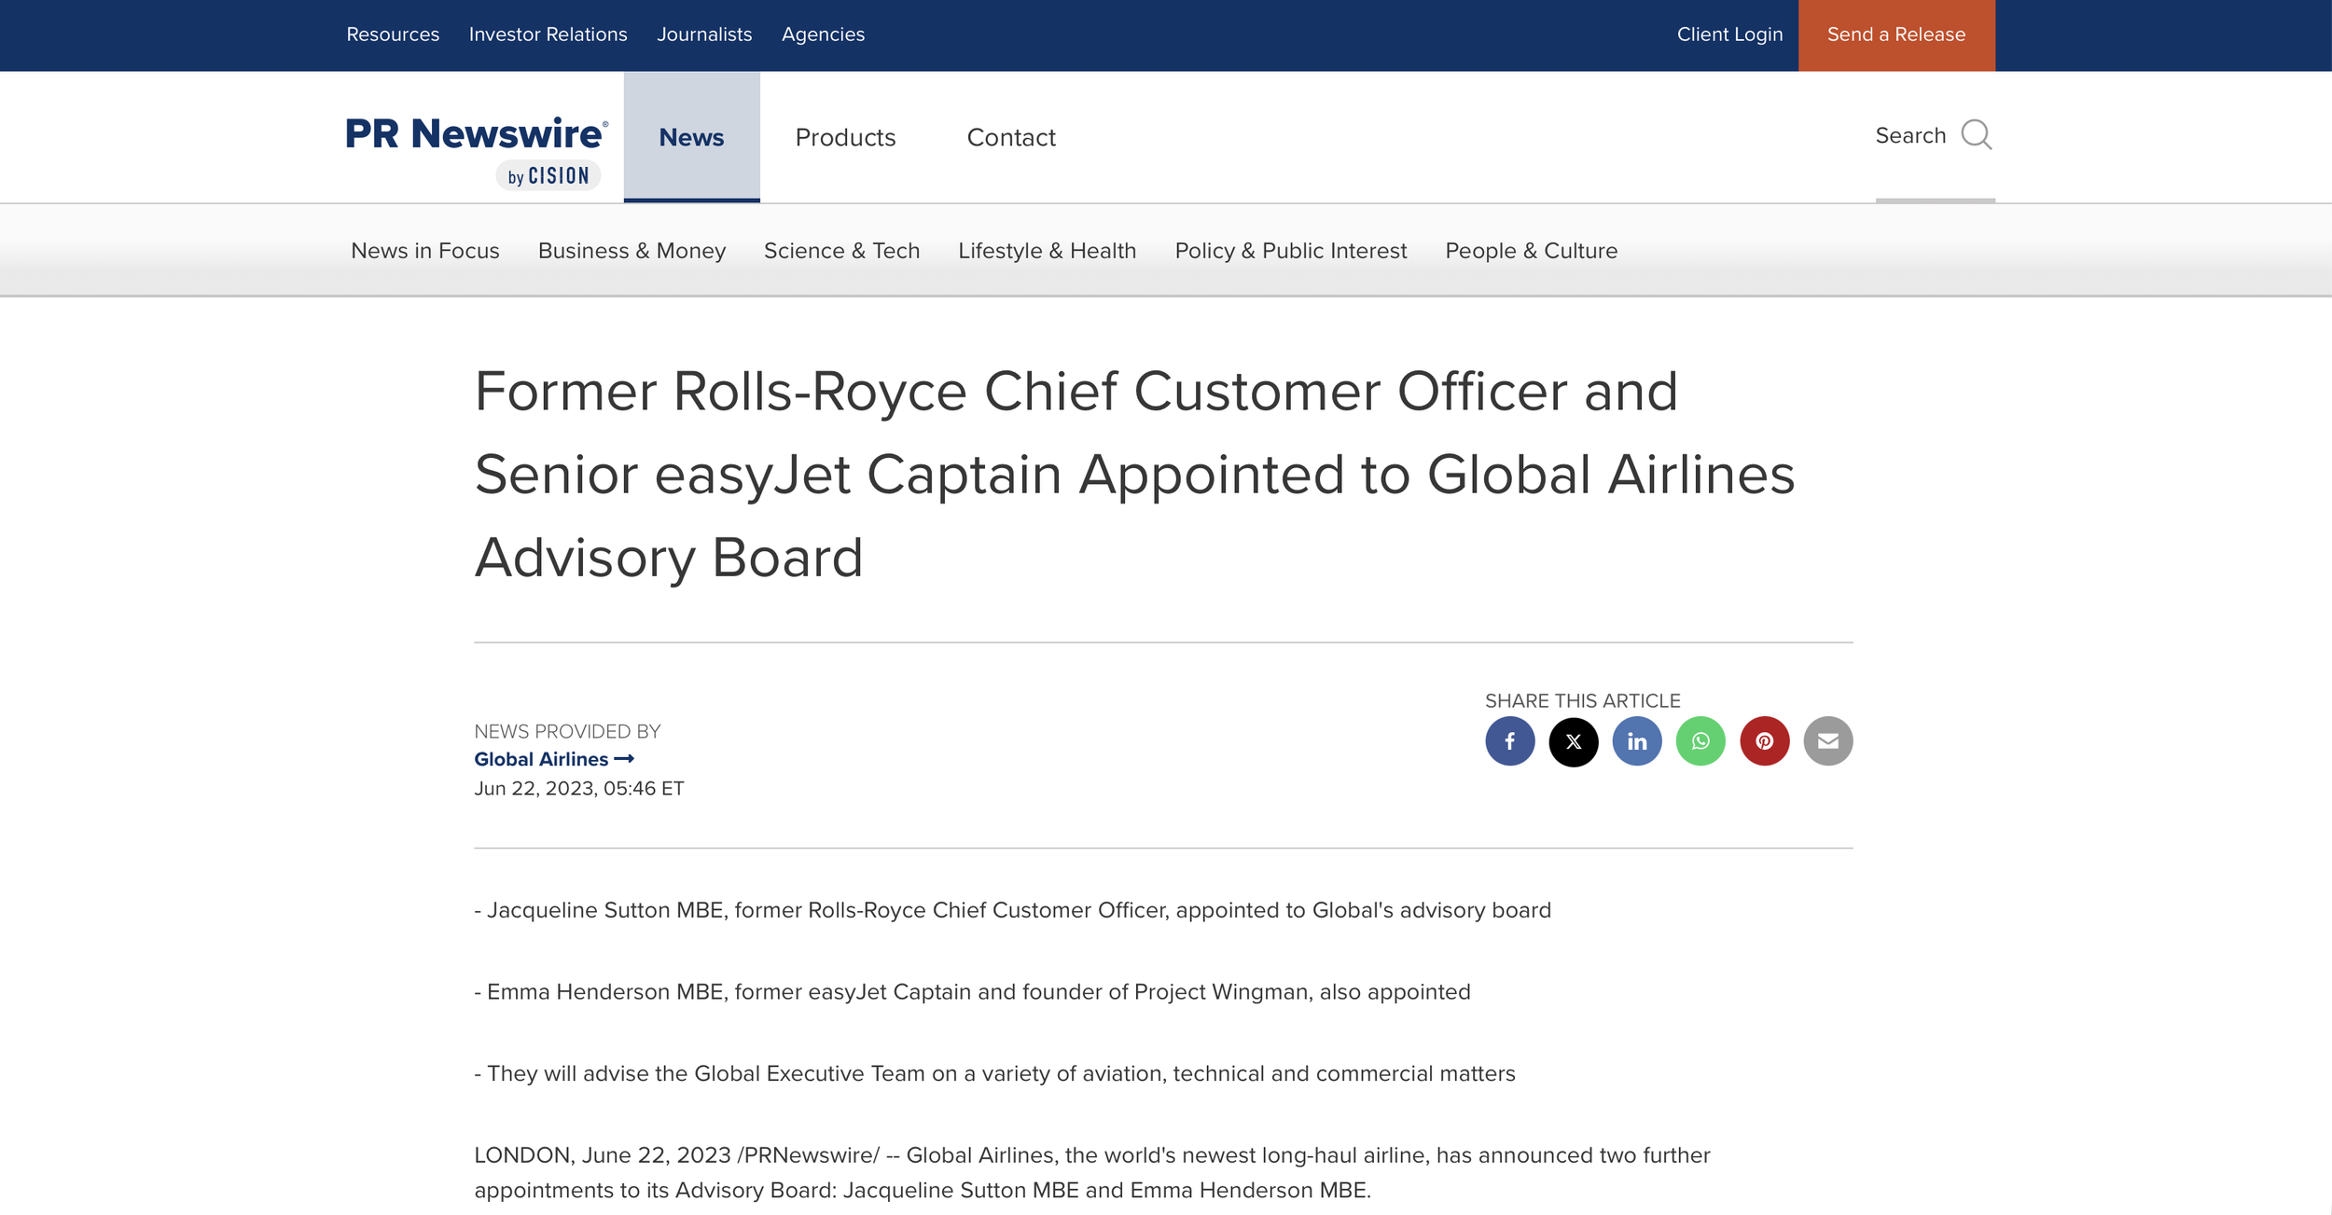Open the Products menu
This screenshot has width=2332, height=1215.
845,137
